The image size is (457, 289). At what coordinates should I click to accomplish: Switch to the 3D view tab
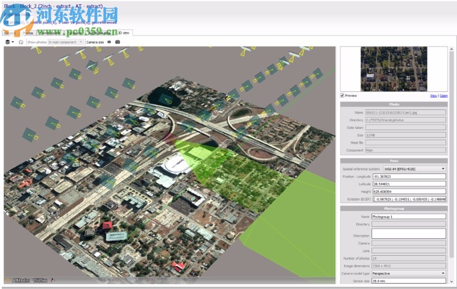[123, 33]
